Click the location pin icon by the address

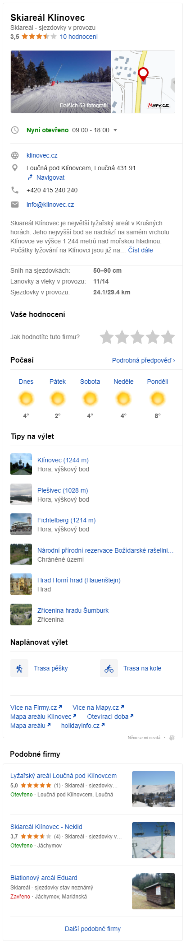pyautogui.click(x=15, y=168)
